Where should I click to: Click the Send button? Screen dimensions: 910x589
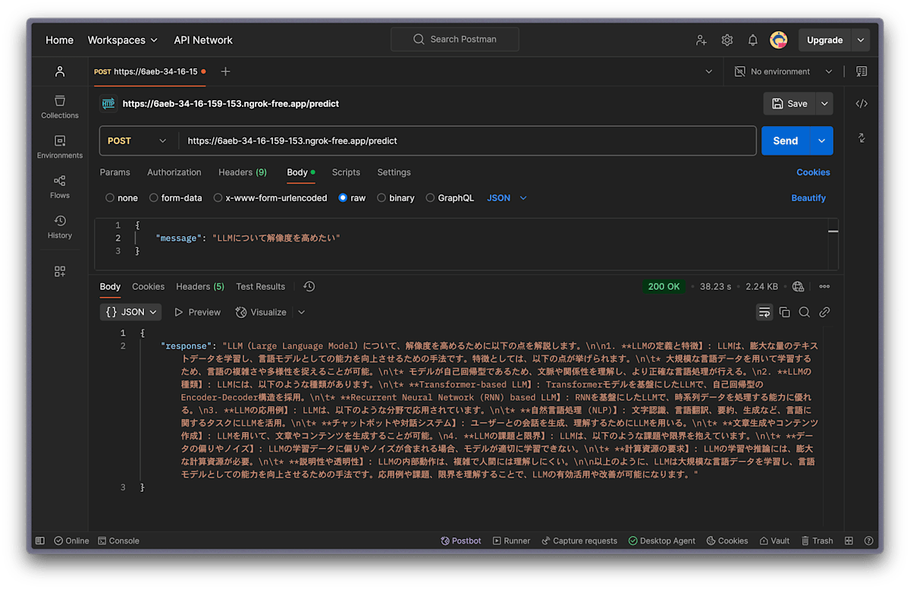(x=786, y=141)
